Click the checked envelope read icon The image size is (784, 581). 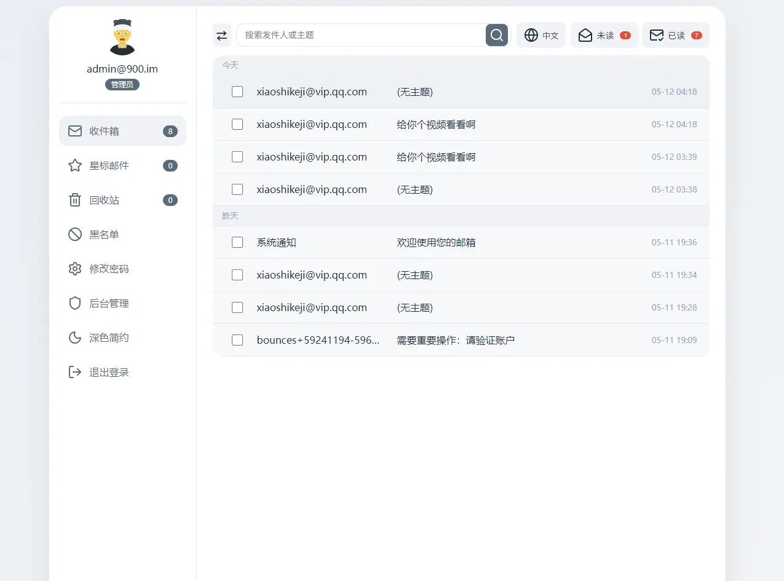657,35
